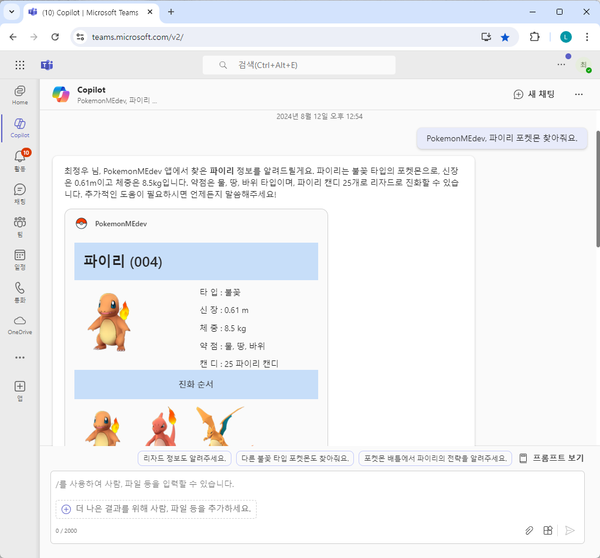Select the Copilot Microsoft Teams browser tab

pyautogui.click(x=91, y=12)
